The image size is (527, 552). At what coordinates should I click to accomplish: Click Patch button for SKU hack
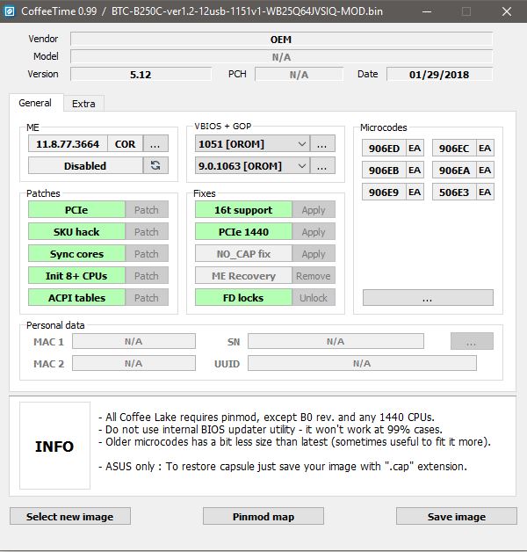[x=147, y=232]
